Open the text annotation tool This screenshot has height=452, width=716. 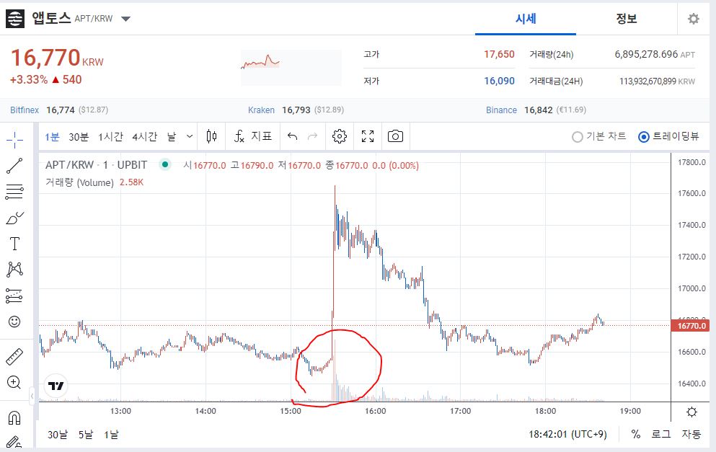[15, 243]
